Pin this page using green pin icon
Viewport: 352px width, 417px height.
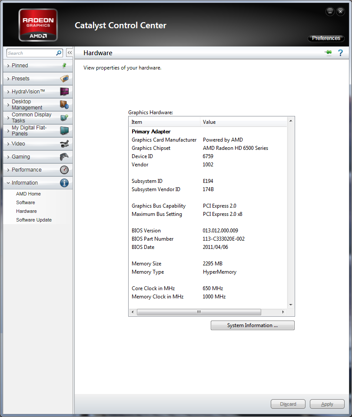click(329, 53)
